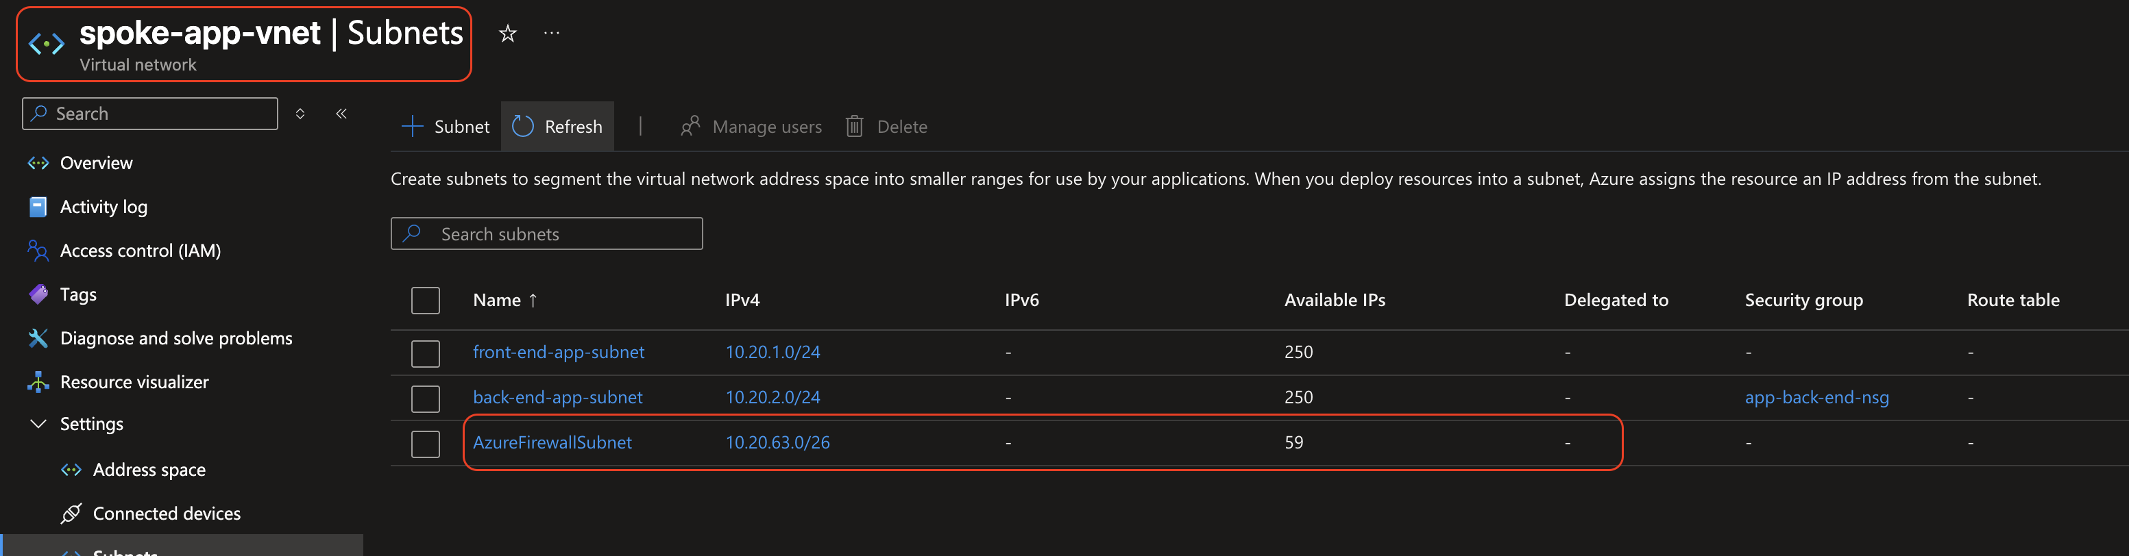Open Resource visualizer
2129x556 pixels.
tap(134, 381)
